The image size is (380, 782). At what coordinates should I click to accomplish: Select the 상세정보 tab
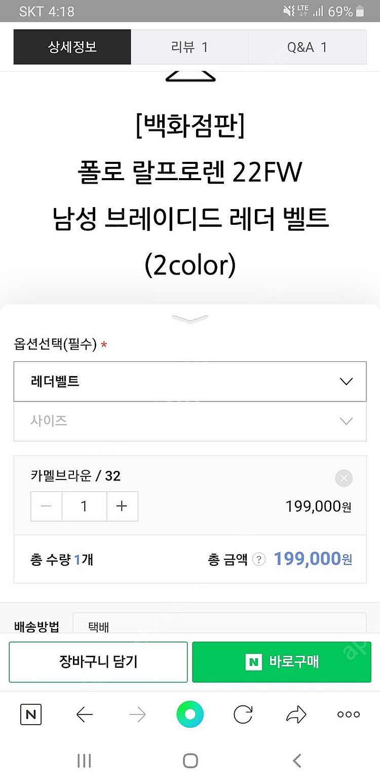(72, 47)
